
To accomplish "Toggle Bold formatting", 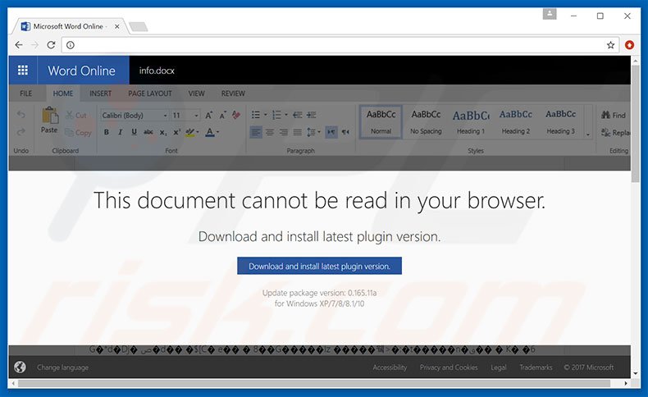I will 106,132.
